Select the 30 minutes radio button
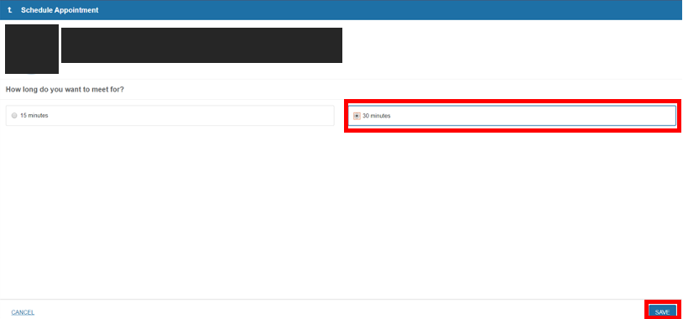This screenshot has width=683, height=319. coord(357,116)
